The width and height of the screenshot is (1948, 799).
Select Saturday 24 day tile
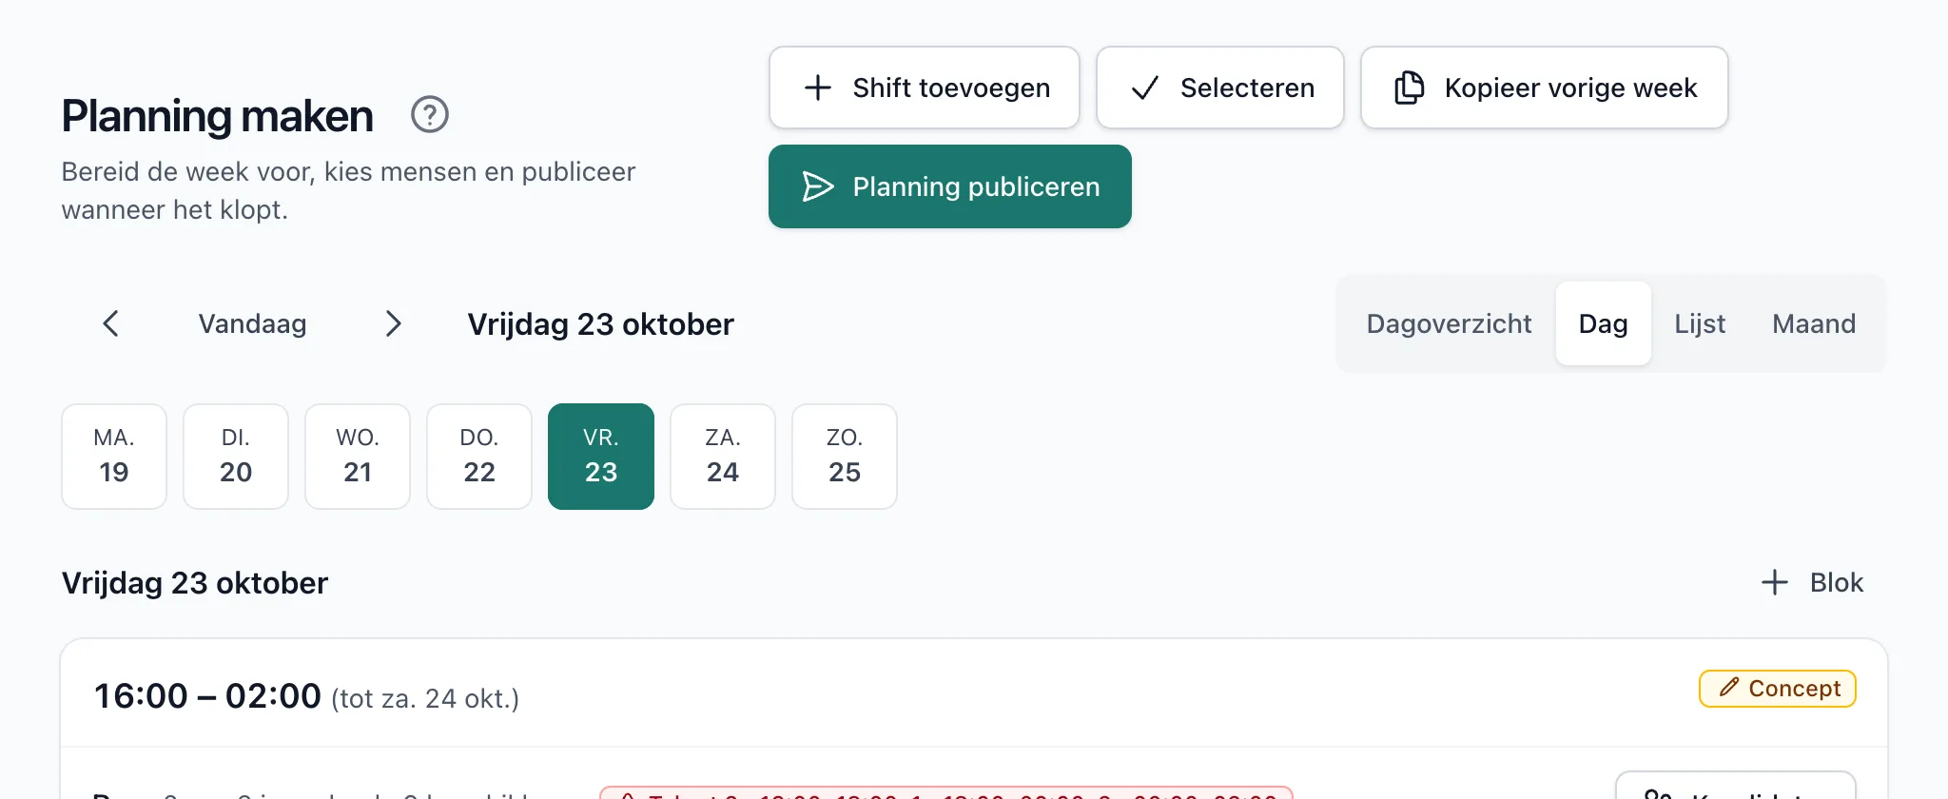(723, 457)
